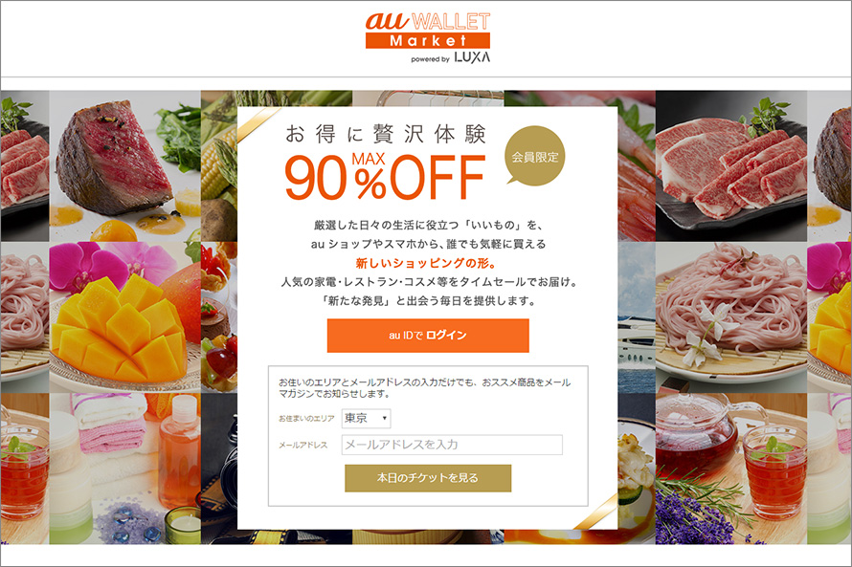Screen dimensions: 852x567
Task: Click the dropdown arrow next to 東京
Action: pos(384,419)
